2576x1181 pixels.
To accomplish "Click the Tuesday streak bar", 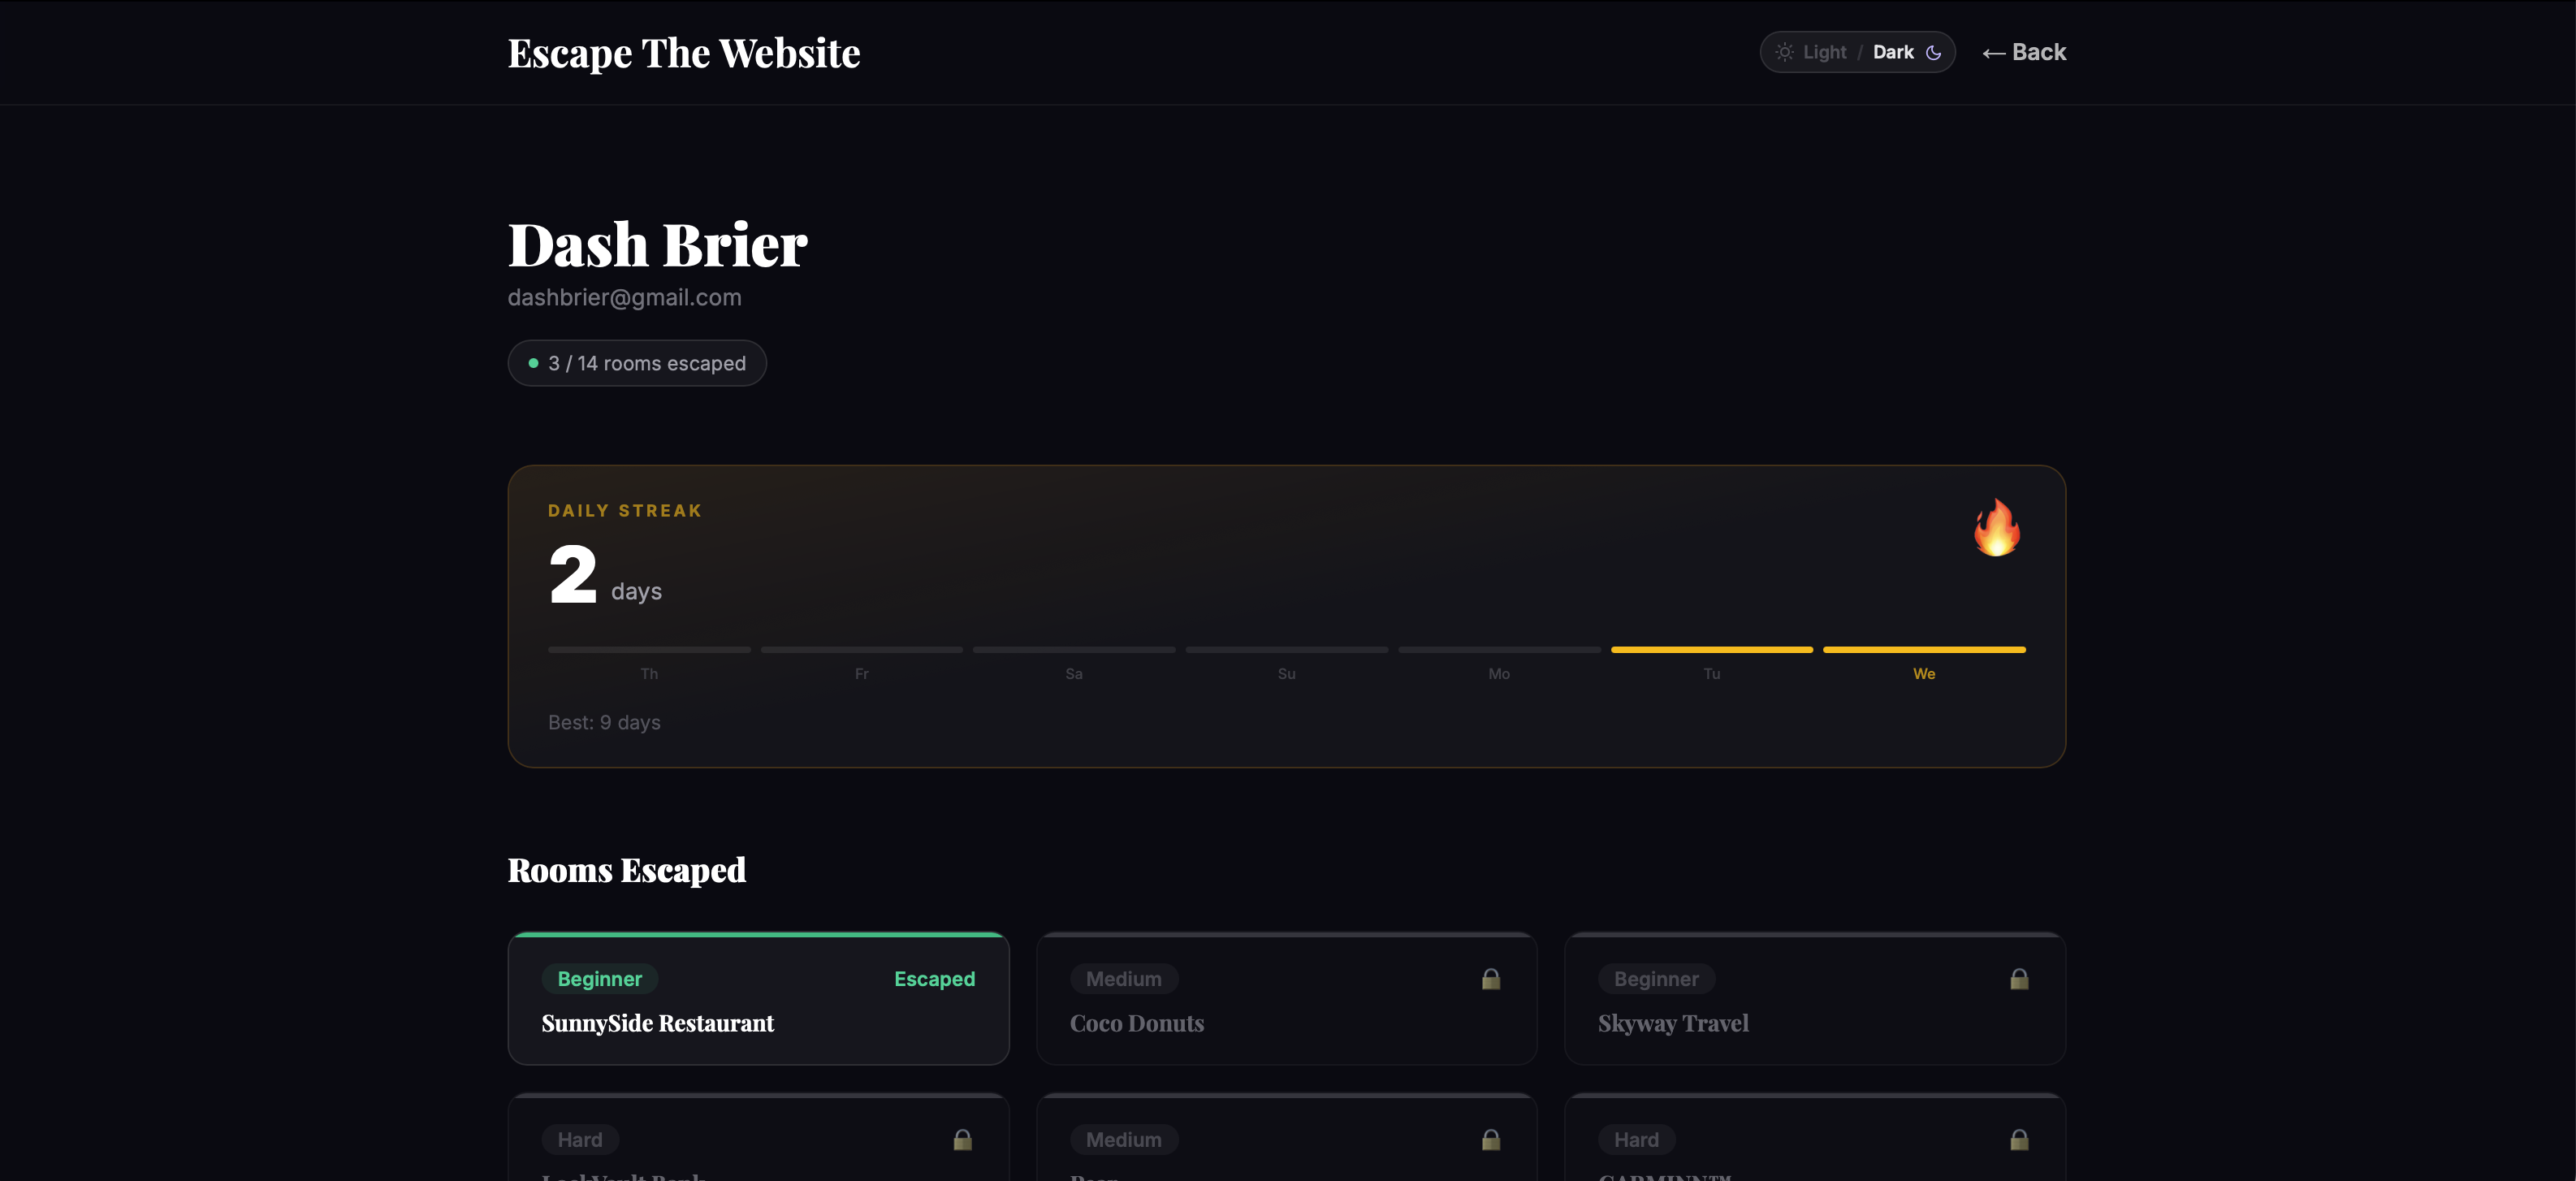I will [1711, 650].
